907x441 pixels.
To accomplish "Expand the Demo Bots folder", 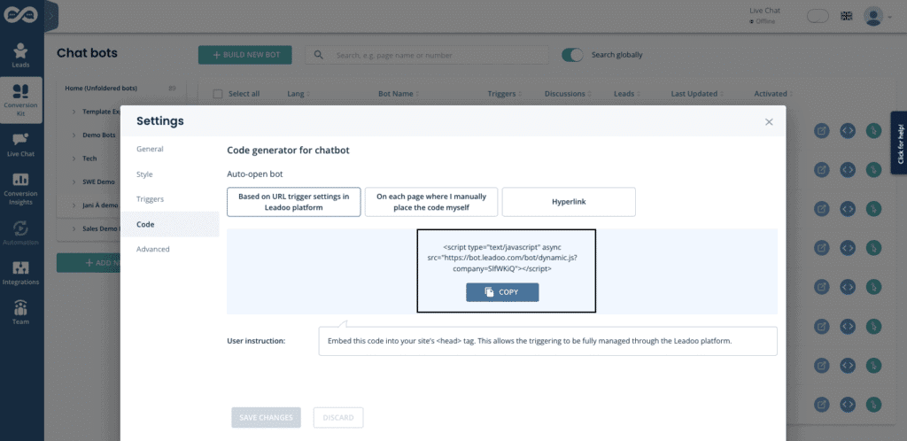I will click(x=74, y=135).
